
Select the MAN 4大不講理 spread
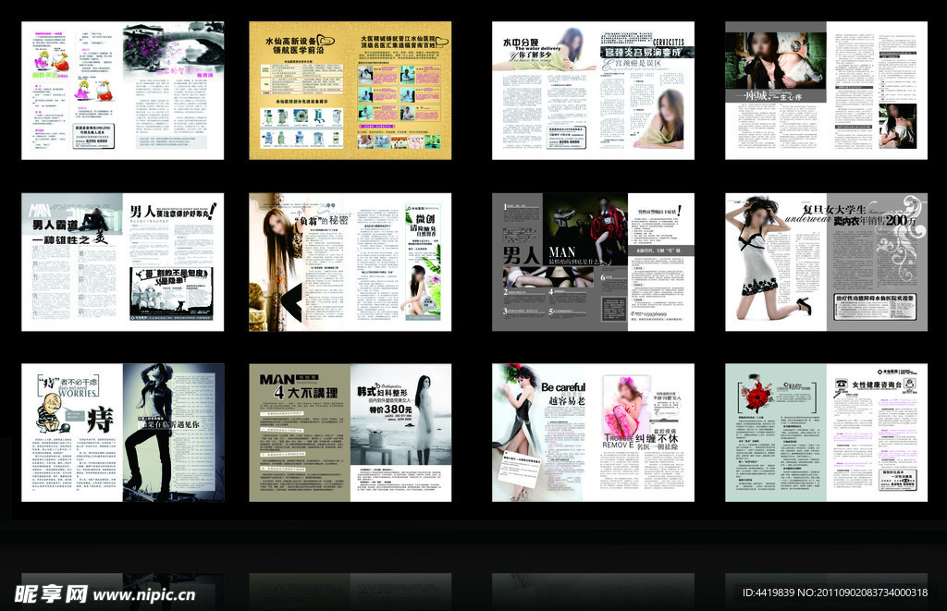pos(351,433)
